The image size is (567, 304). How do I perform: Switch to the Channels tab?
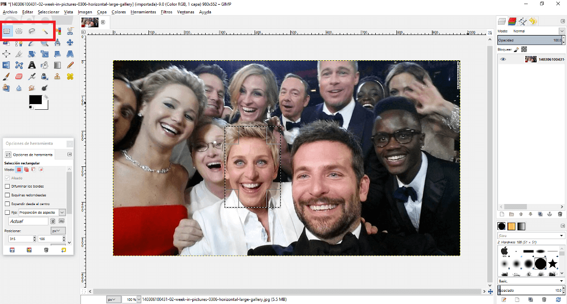[x=512, y=21]
